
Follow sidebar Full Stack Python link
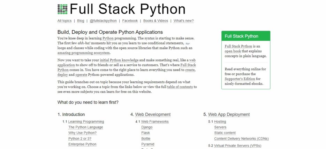[238, 46]
